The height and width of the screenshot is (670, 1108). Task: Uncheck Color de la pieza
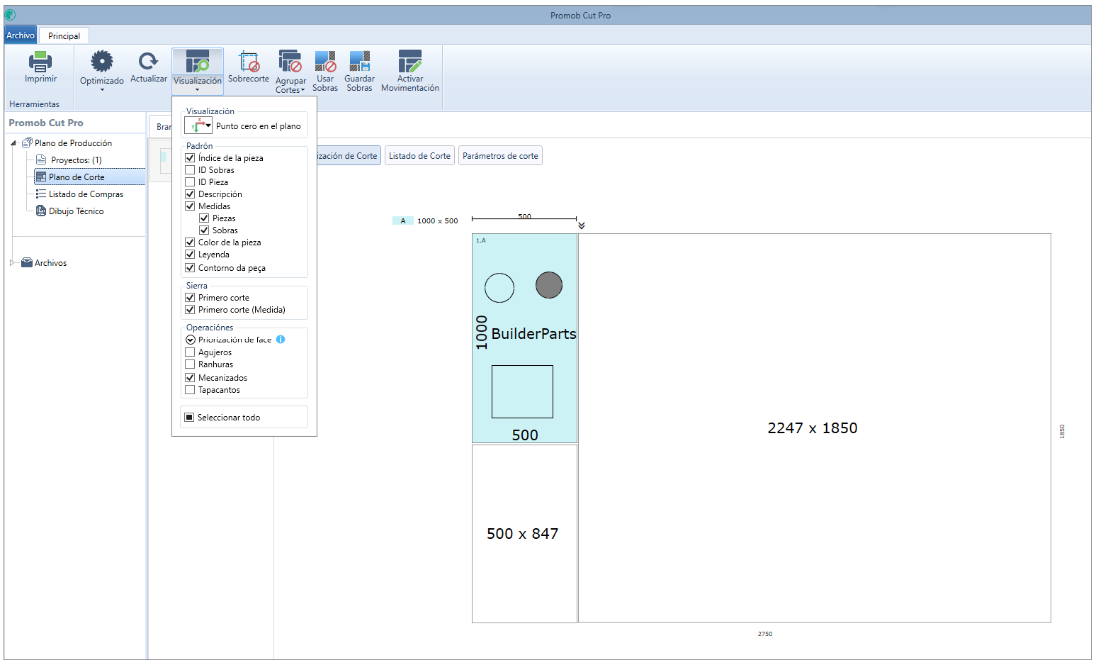click(x=190, y=242)
